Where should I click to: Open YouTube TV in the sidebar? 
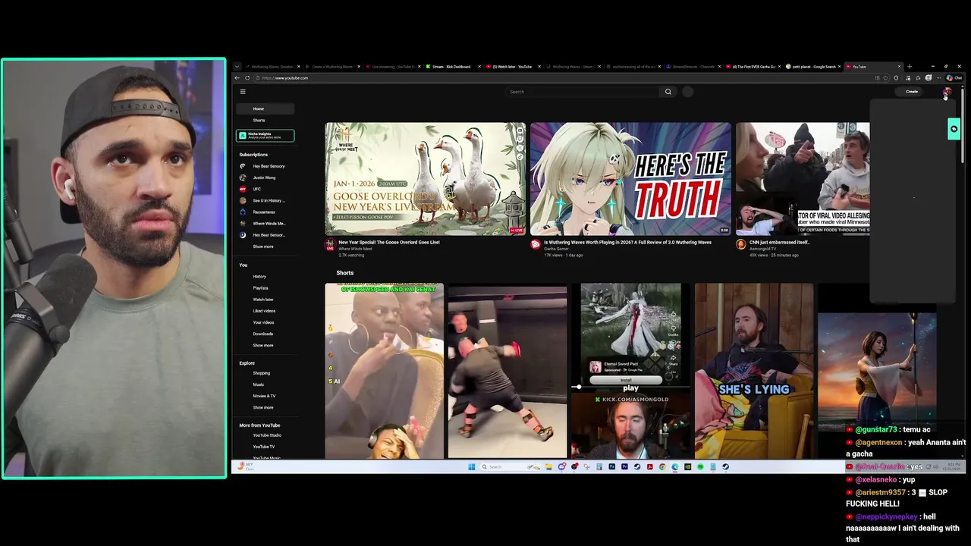265,447
